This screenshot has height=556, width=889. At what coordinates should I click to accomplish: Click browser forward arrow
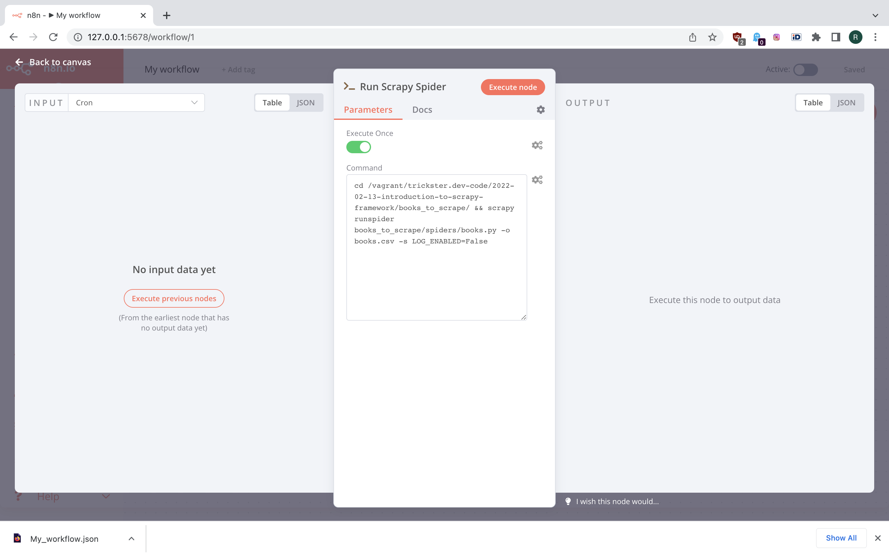pos(33,37)
